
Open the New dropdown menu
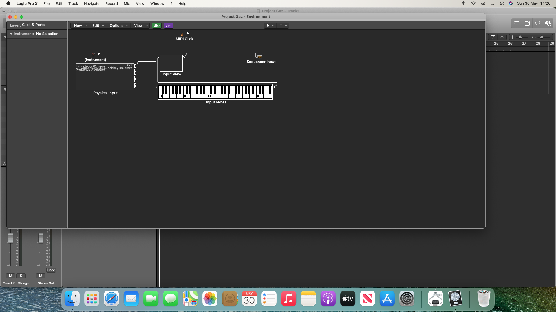click(80, 26)
